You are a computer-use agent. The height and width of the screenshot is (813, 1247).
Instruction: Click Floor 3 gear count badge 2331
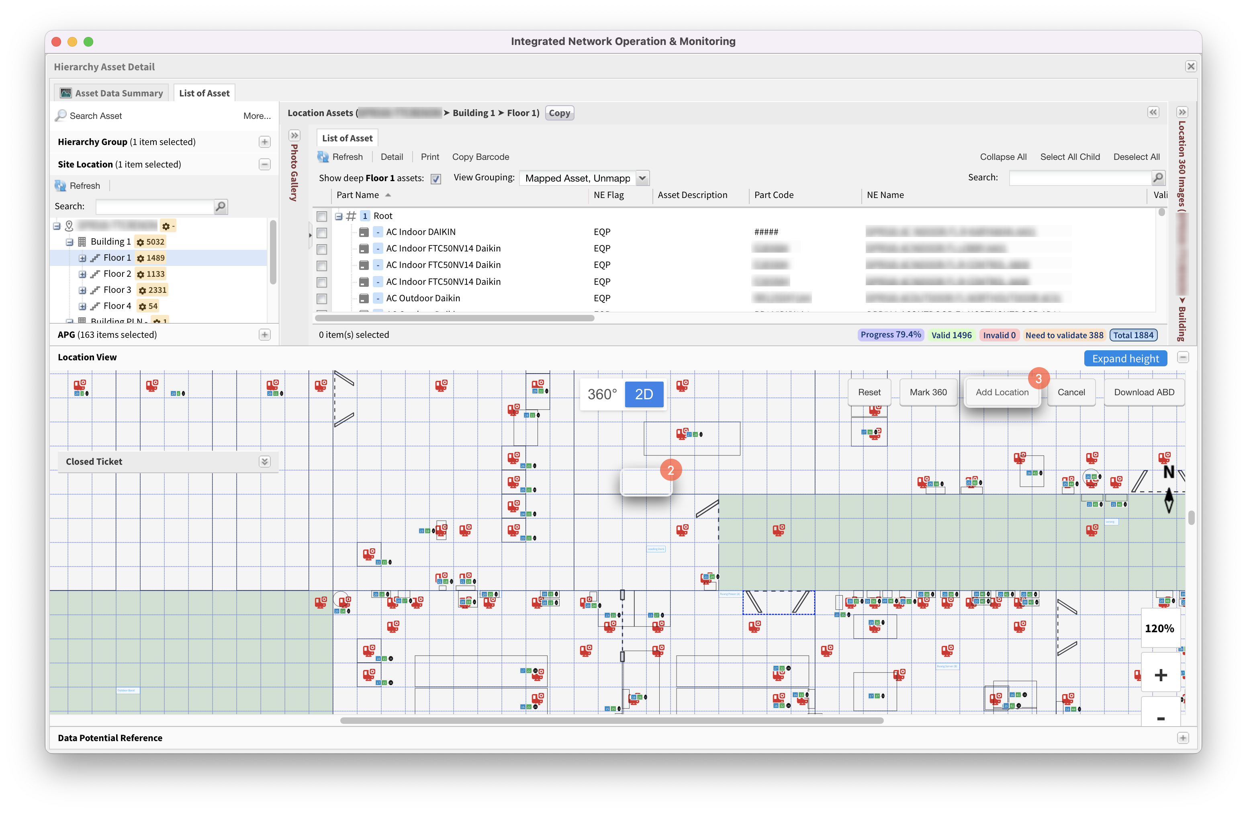[x=152, y=290]
